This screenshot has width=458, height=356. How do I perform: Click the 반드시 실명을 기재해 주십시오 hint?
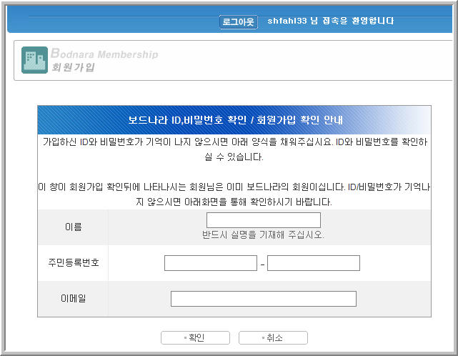[263, 234]
